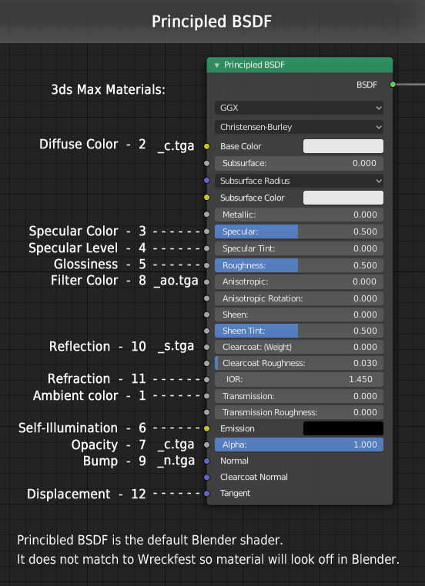Click the "Self-Illumination - 6" label
This screenshot has width=425, height=586.
[x=82, y=428]
